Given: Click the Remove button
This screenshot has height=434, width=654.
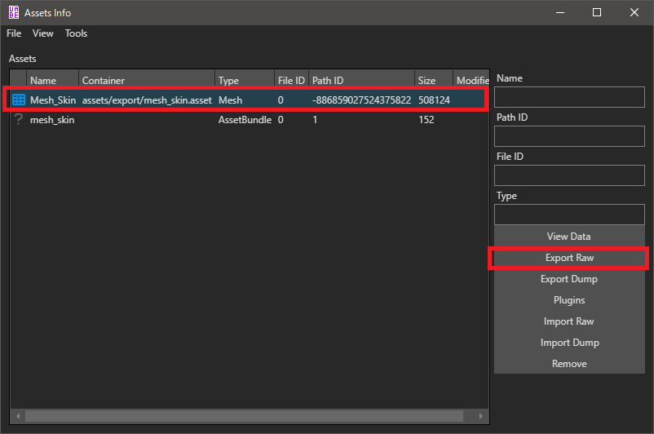Looking at the screenshot, I should pyautogui.click(x=569, y=364).
